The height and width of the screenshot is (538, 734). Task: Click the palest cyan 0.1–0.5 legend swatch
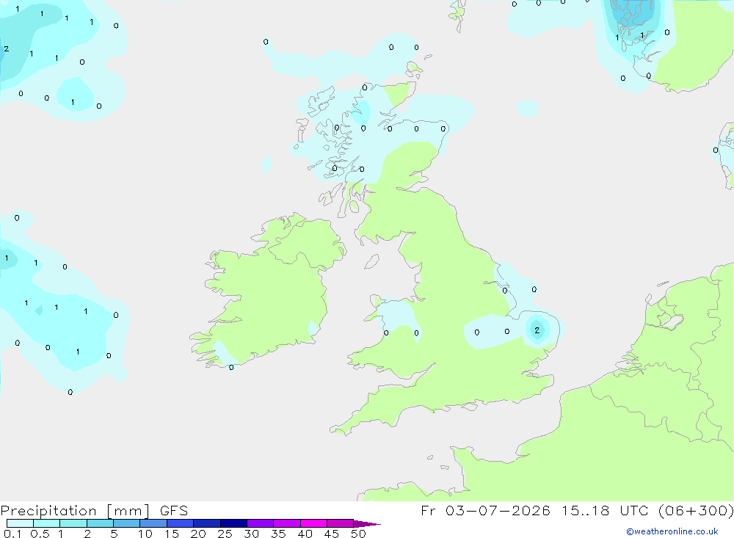pyautogui.click(x=20, y=523)
